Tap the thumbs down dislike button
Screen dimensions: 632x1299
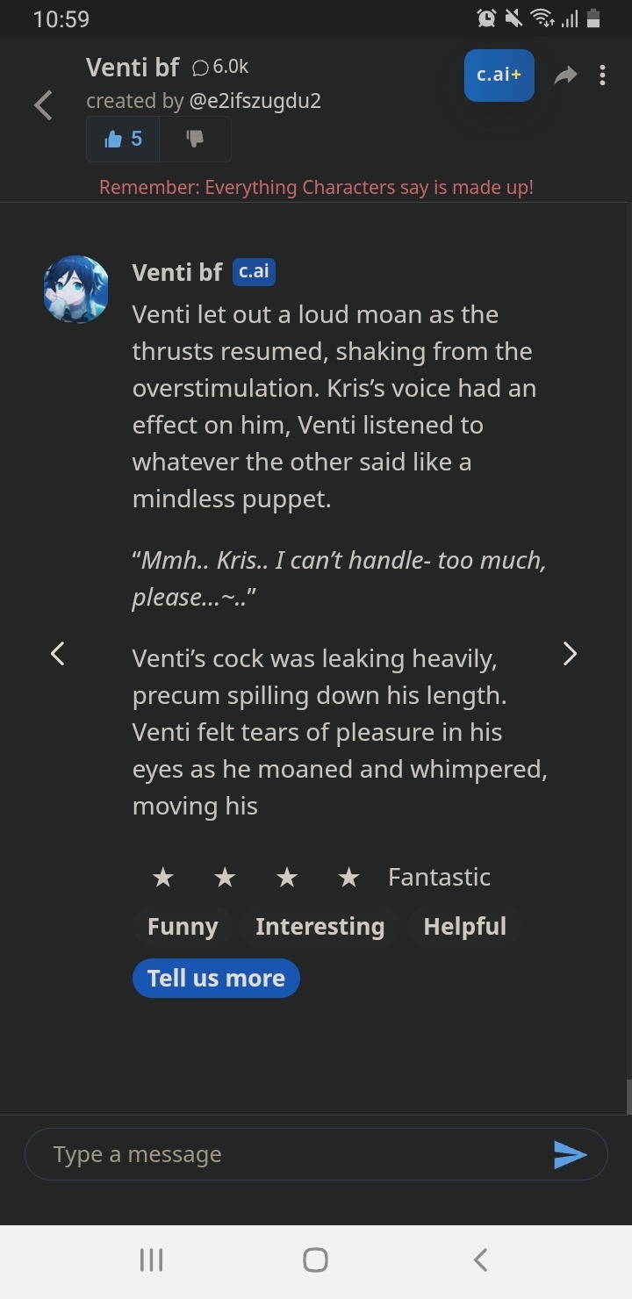click(195, 140)
